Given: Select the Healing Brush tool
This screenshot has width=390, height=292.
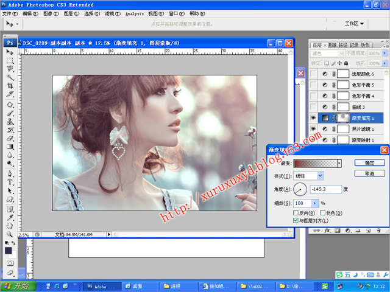Looking at the screenshot, I should pyautogui.click(x=10, y=105).
